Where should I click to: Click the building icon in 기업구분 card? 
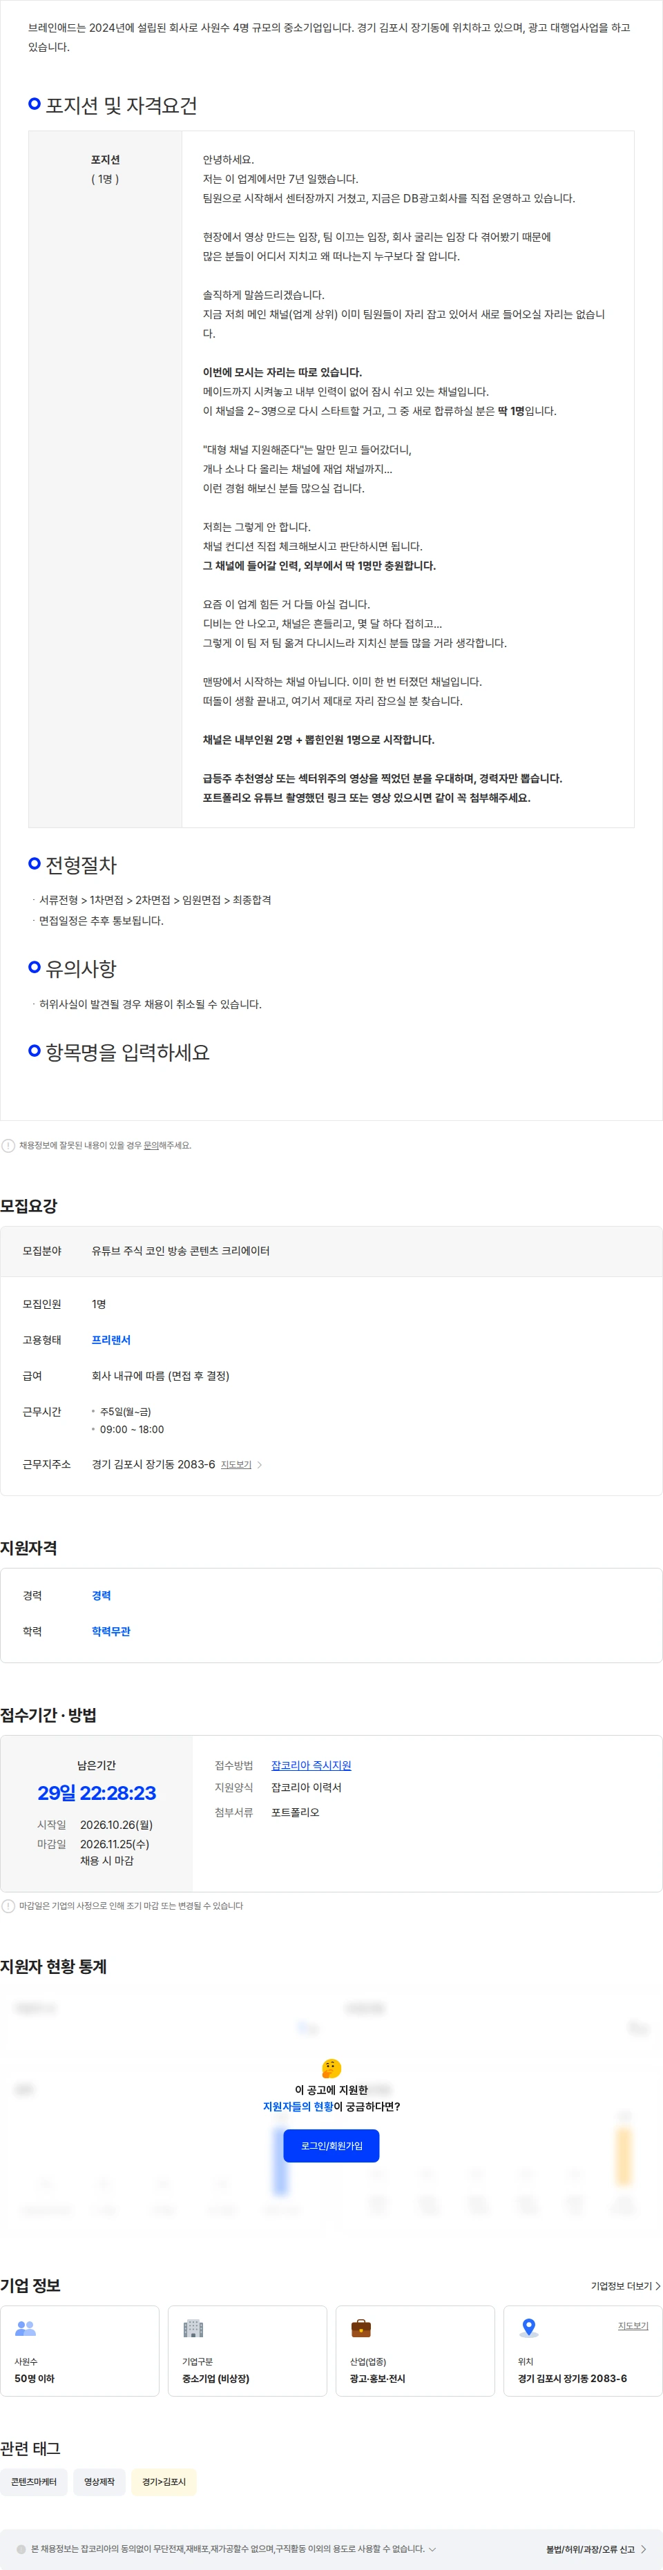coord(193,2328)
